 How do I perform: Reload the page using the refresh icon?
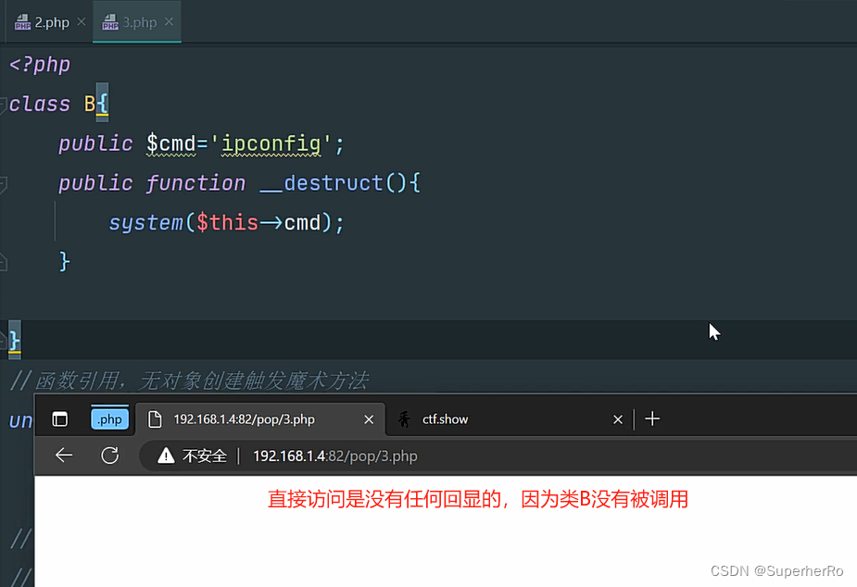(110, 456)
